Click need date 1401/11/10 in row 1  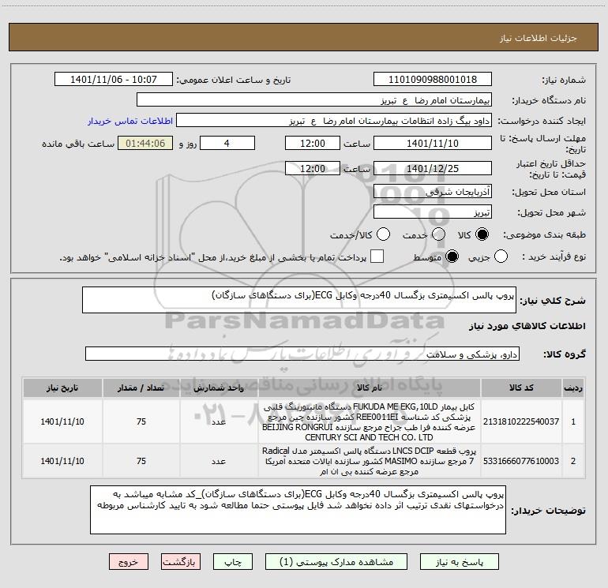point(62,421)
